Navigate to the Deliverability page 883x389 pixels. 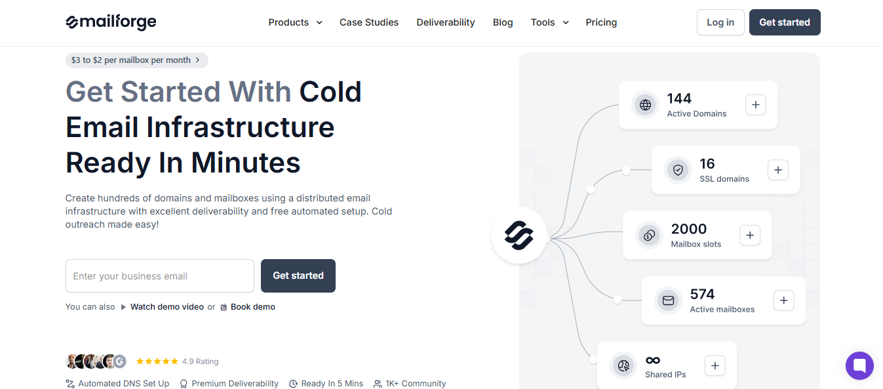tap(445, 22)
